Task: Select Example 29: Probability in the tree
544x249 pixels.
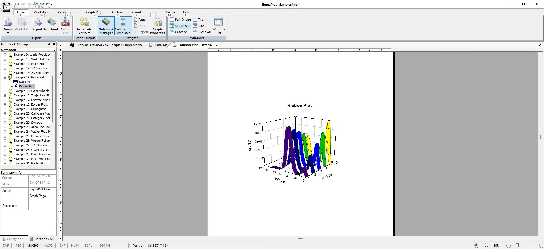Action: (32, 154)
